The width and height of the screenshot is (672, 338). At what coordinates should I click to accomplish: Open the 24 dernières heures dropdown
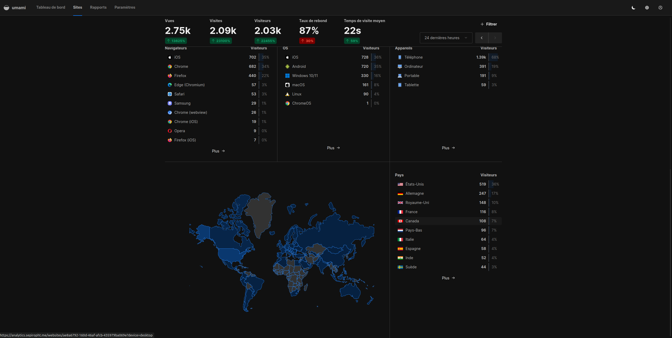tap(446, 38)
